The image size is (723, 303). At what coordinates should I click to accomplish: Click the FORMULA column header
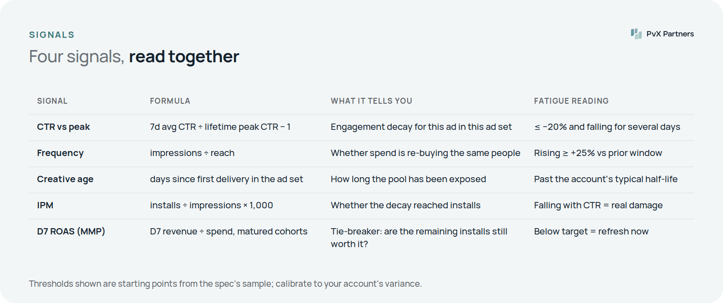click(x=170, y=101)
